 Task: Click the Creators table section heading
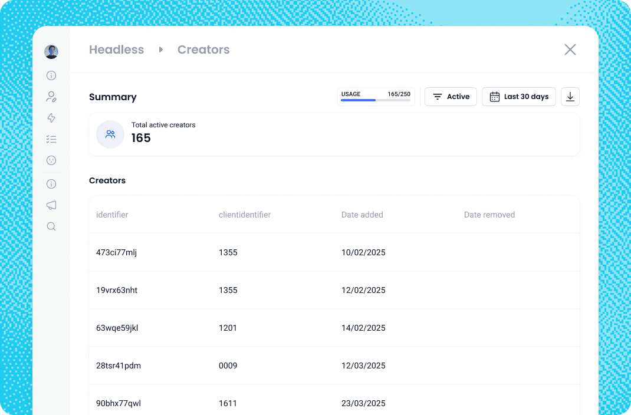click(x=107, y=180)
